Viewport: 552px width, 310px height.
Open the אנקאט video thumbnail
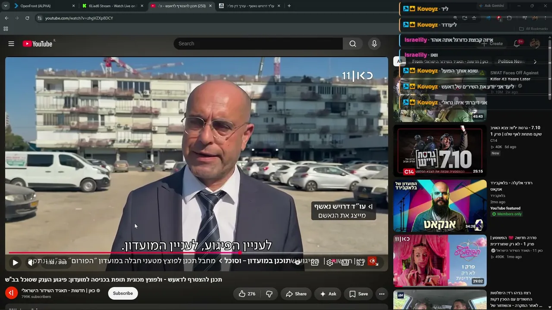(440, 205)
